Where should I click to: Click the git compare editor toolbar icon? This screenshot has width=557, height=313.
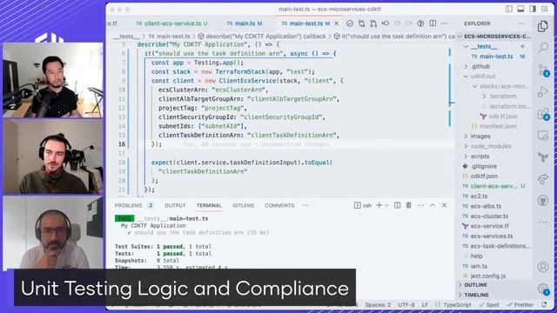click(x=373, y=23)
